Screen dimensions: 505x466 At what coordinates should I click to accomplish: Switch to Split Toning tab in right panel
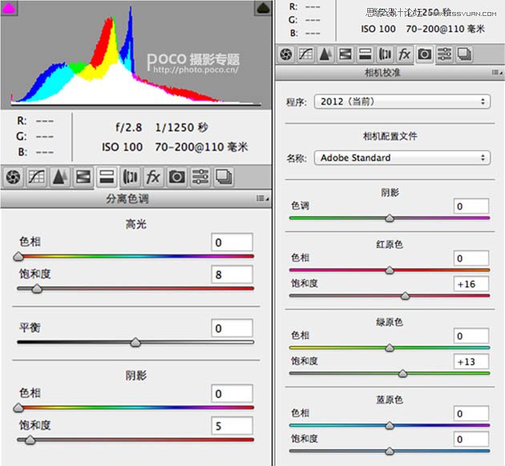365,55
